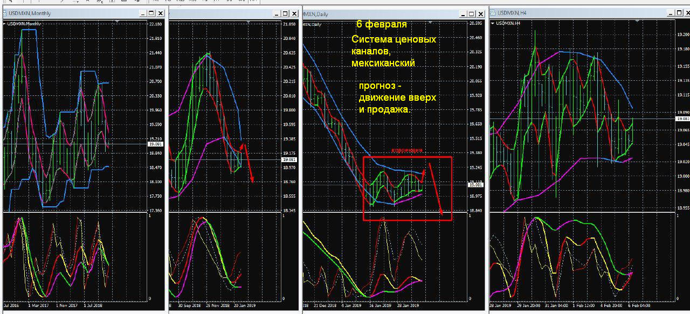690x314 pixels.
Task: Select current price tag 19.081 on Monthly chart
Action: point(155,144)
